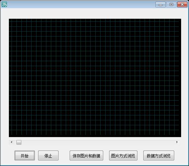This screenshot has height=166, width=189.
Task: Maximize the window
Action: click(x=171, y=5)
